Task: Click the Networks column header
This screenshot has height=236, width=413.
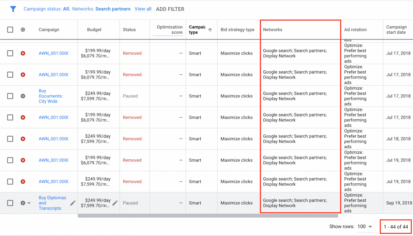Action: [273, 30]
